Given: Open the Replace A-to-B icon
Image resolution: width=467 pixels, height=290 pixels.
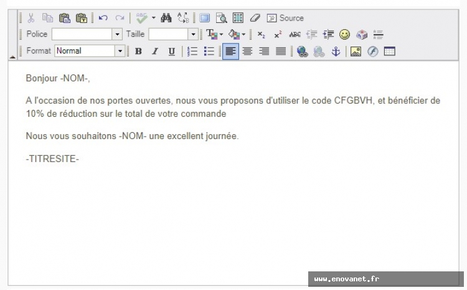Looking at the screenshot, I should (x=183, y=18).
